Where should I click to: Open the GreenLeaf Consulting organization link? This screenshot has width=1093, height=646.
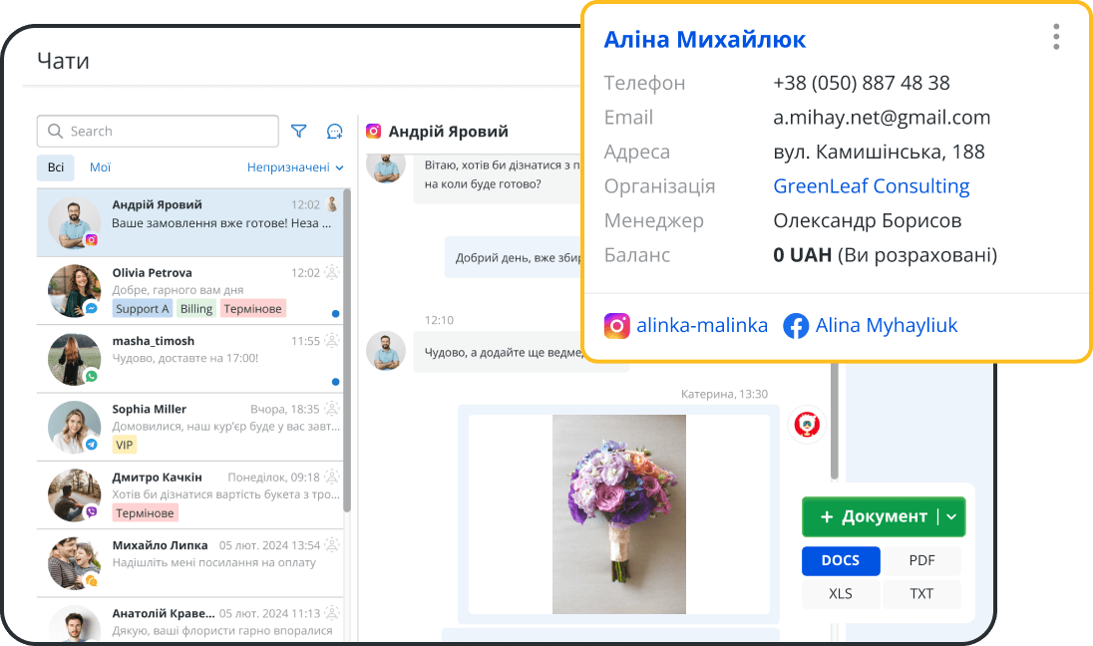[871, 186]
